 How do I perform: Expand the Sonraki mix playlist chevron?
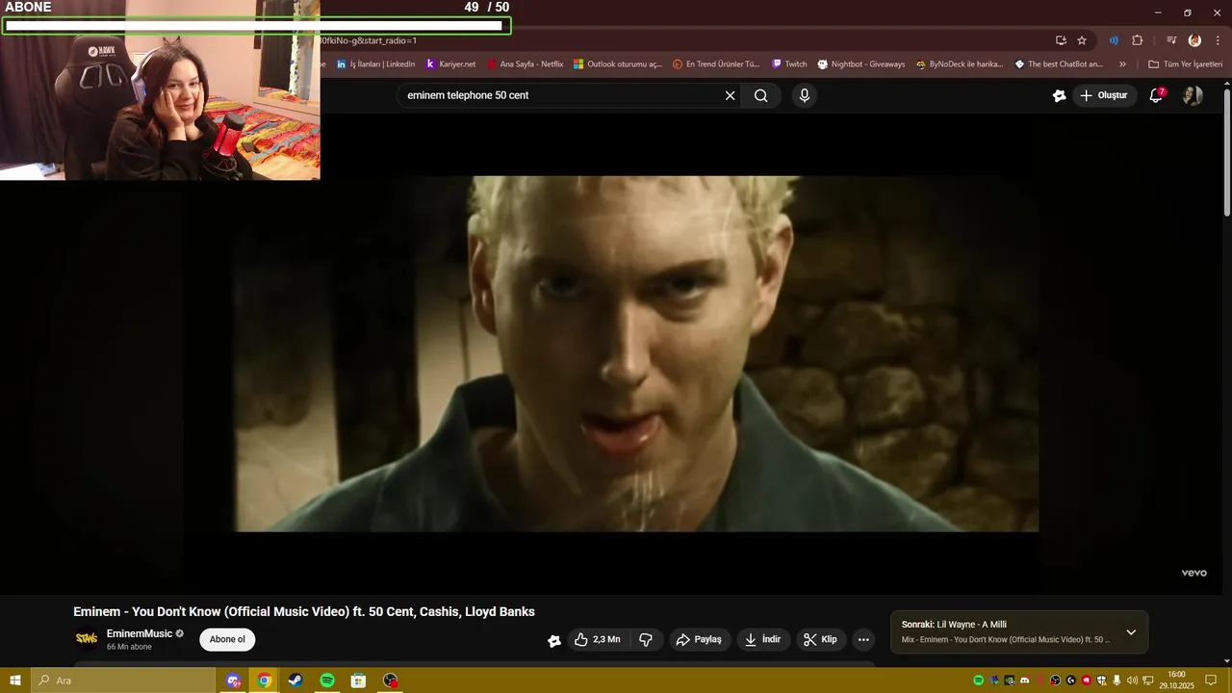tap(1131, 632)
